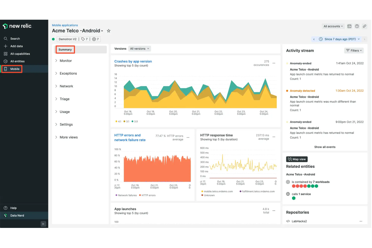Open the Since 7 days ago time picker
Screen dimensions: 372x248
(339, 39)
